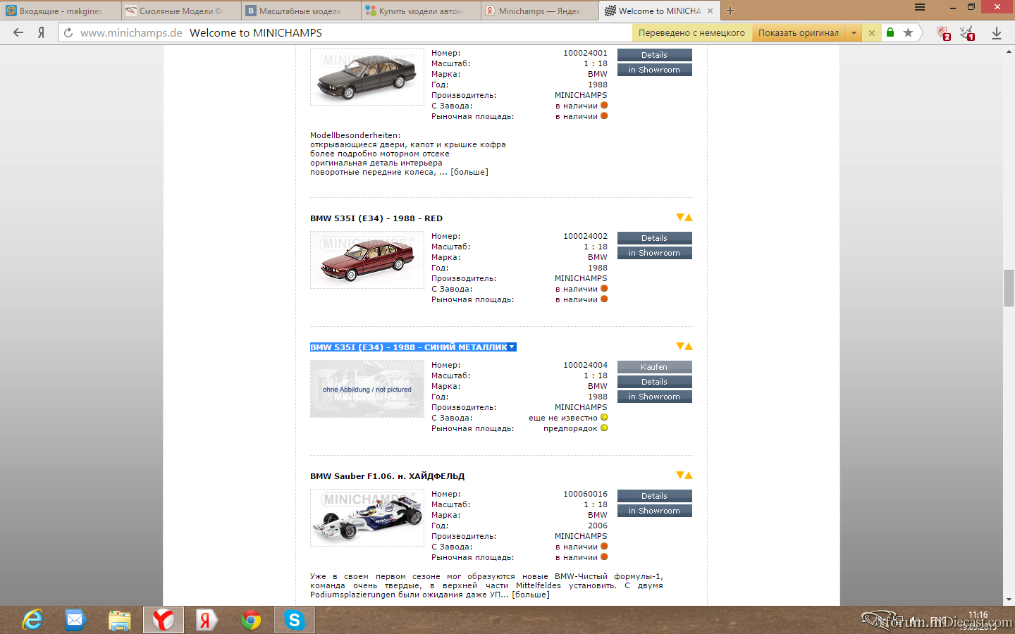
Task: Click arrows icon beside red BMW 535I title
Action: point(684,218)
